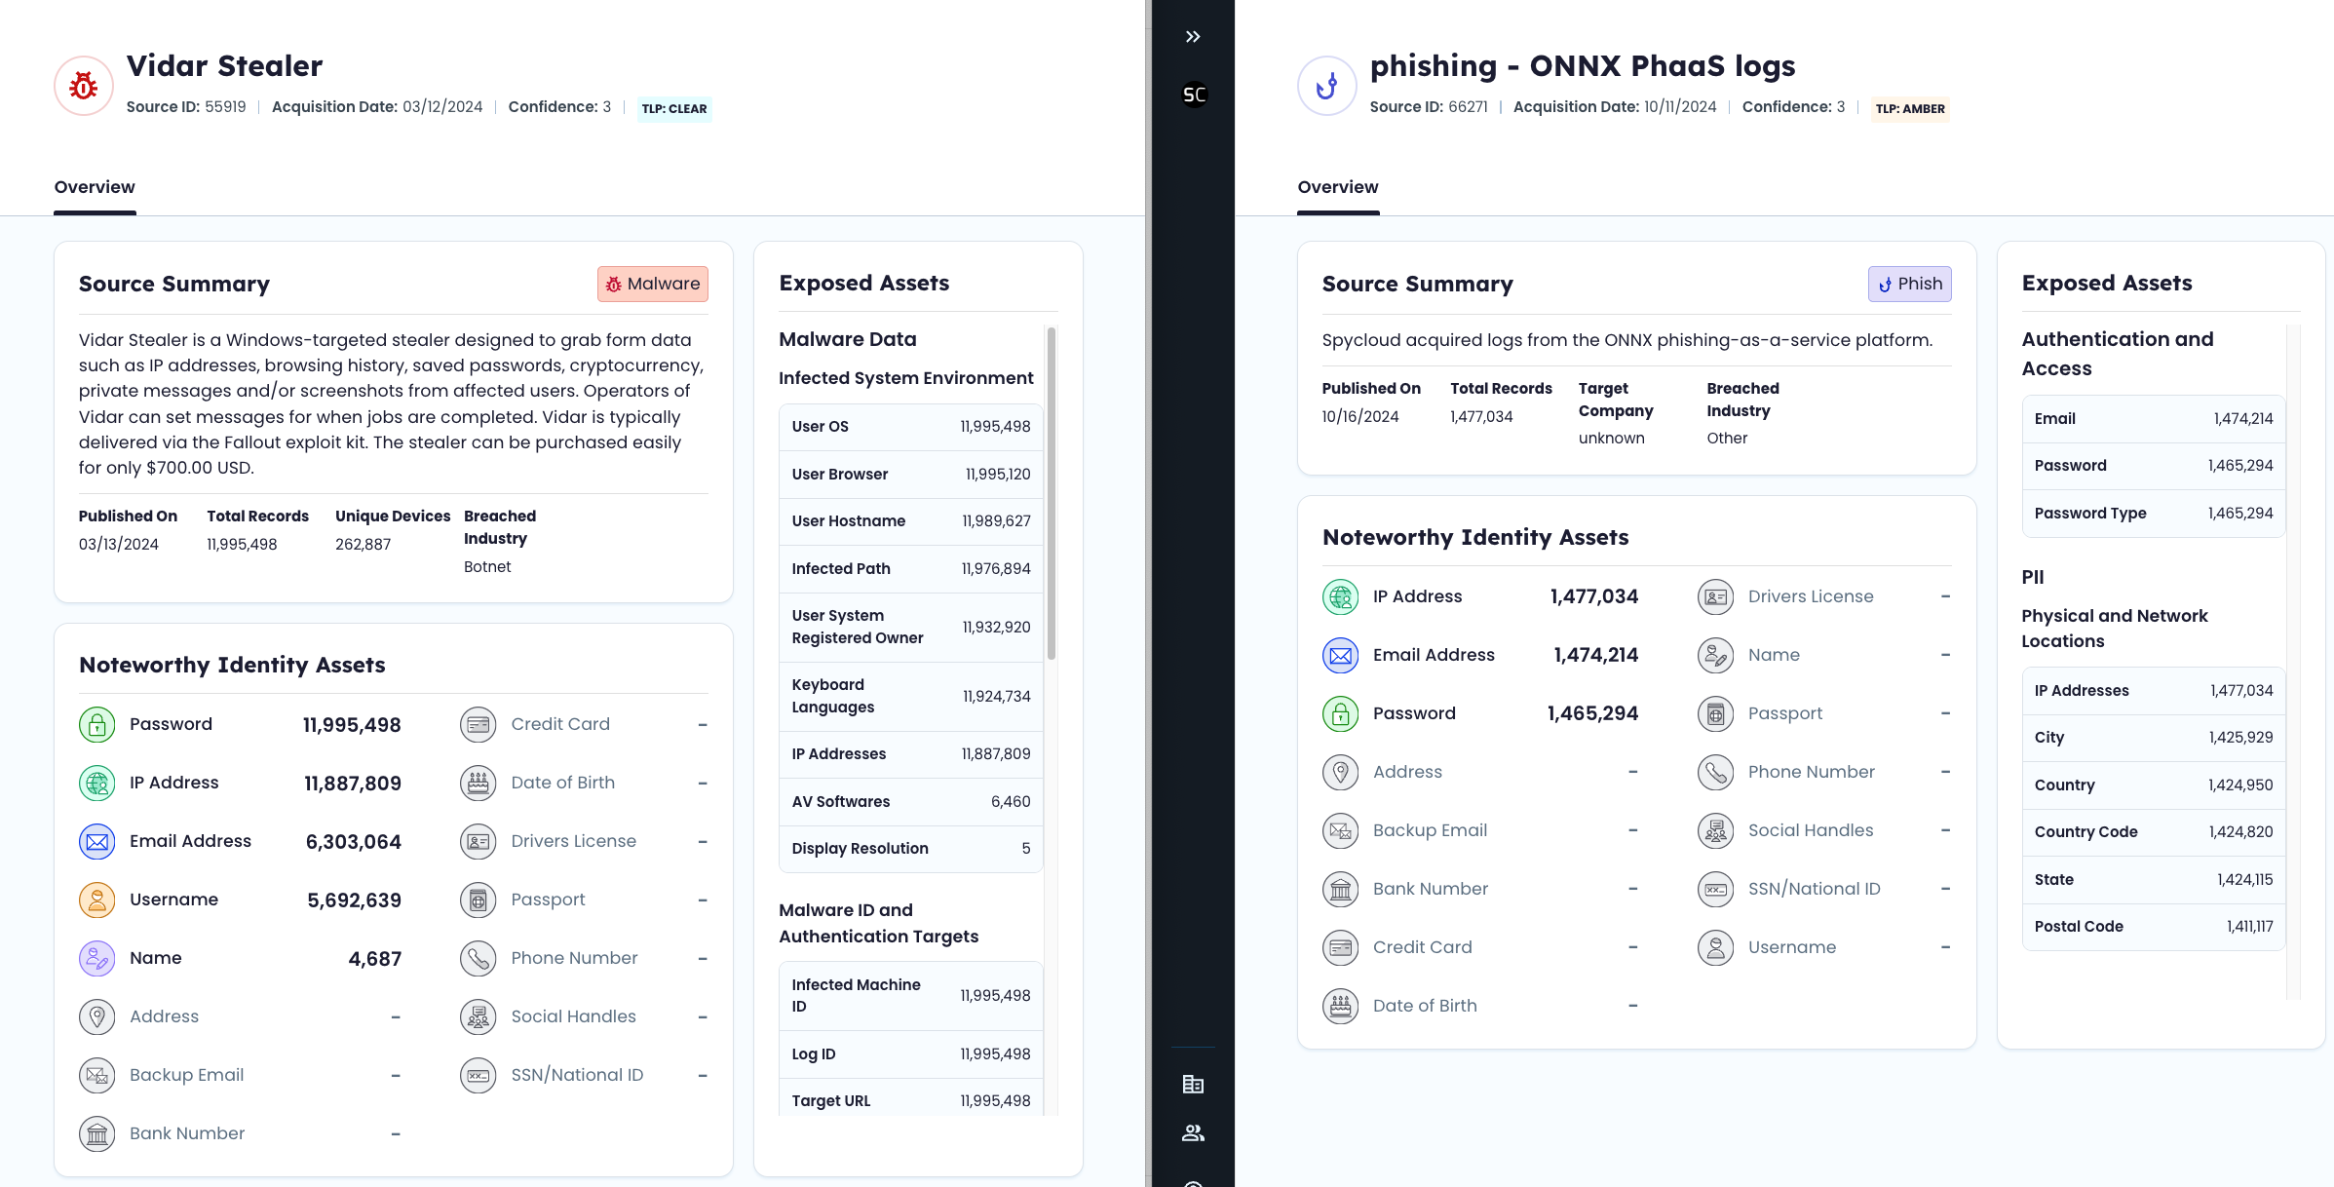Click the Phish tag badge
This screenshot has width=2334, height=1187.
click(1909, 284)
